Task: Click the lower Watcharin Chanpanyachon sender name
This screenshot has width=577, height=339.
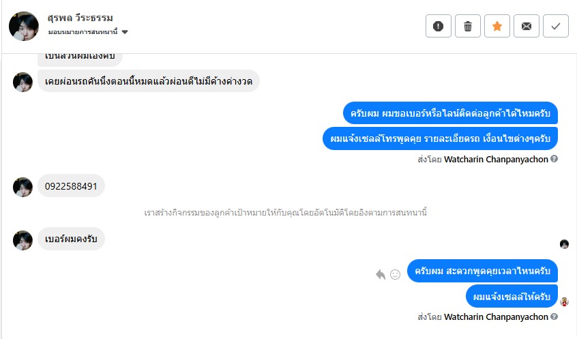Action: click(x=496, y=316)
